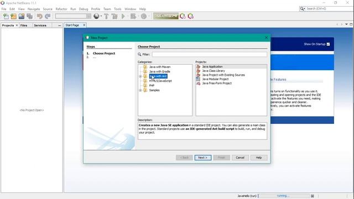
Task: Open the Debug menu
Action: pyautogui.click(x=84, y=9)
